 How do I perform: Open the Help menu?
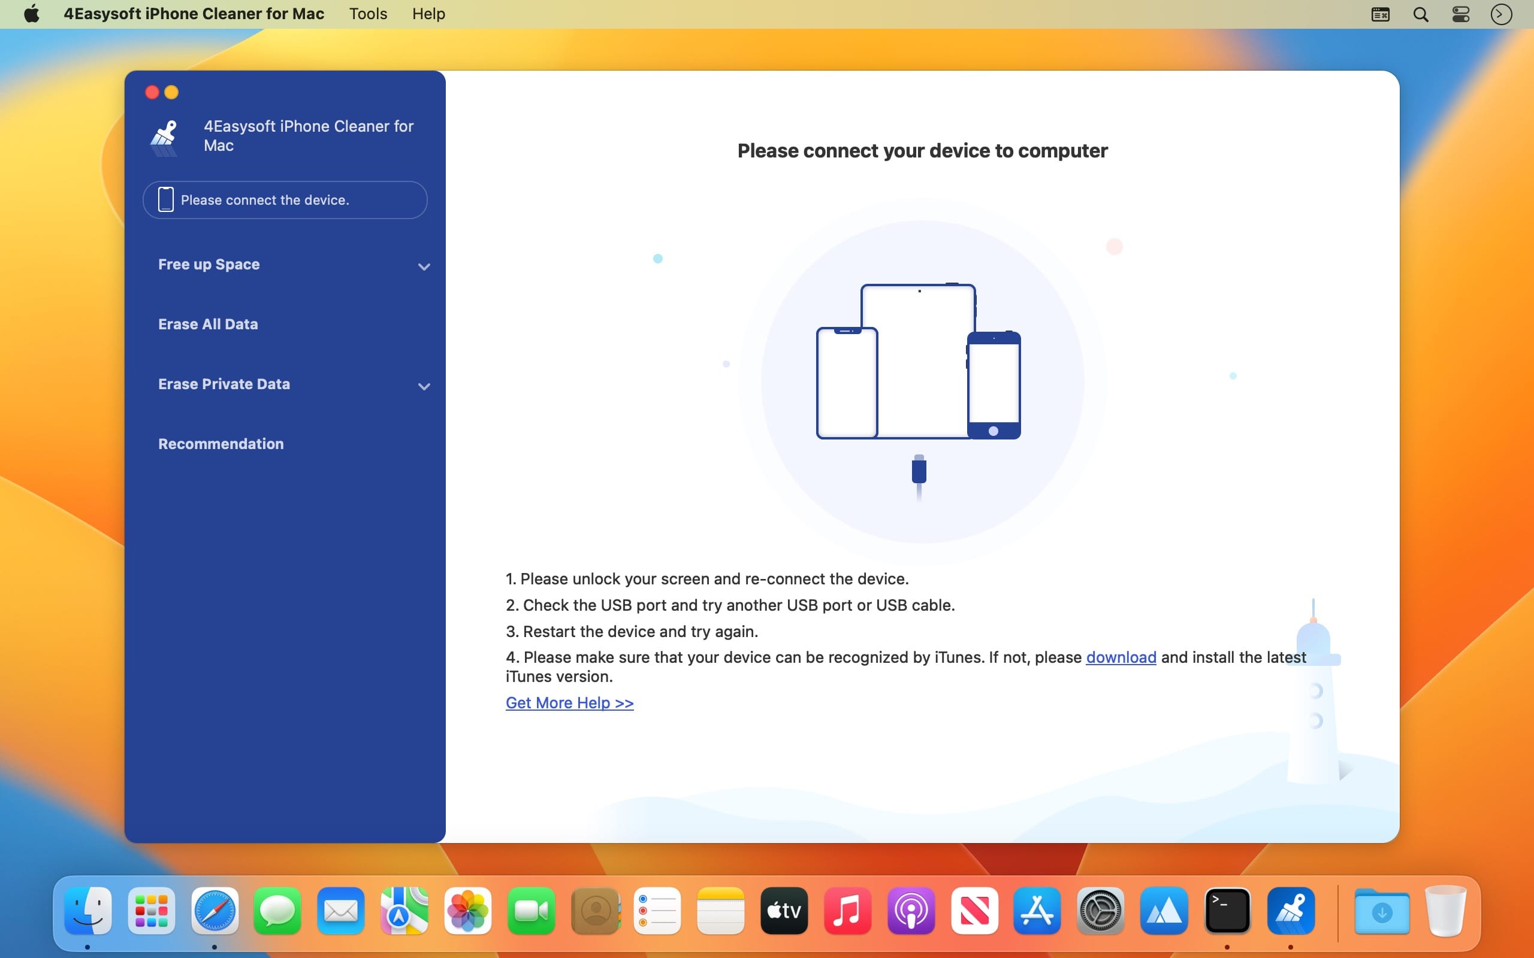point(428,14)
